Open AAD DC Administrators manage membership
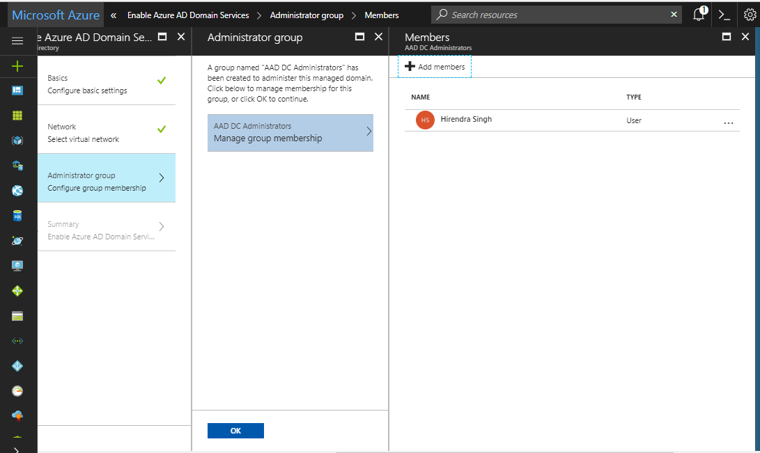The height and width of the screenshot is (453, 760). click(x=290, y=133)
